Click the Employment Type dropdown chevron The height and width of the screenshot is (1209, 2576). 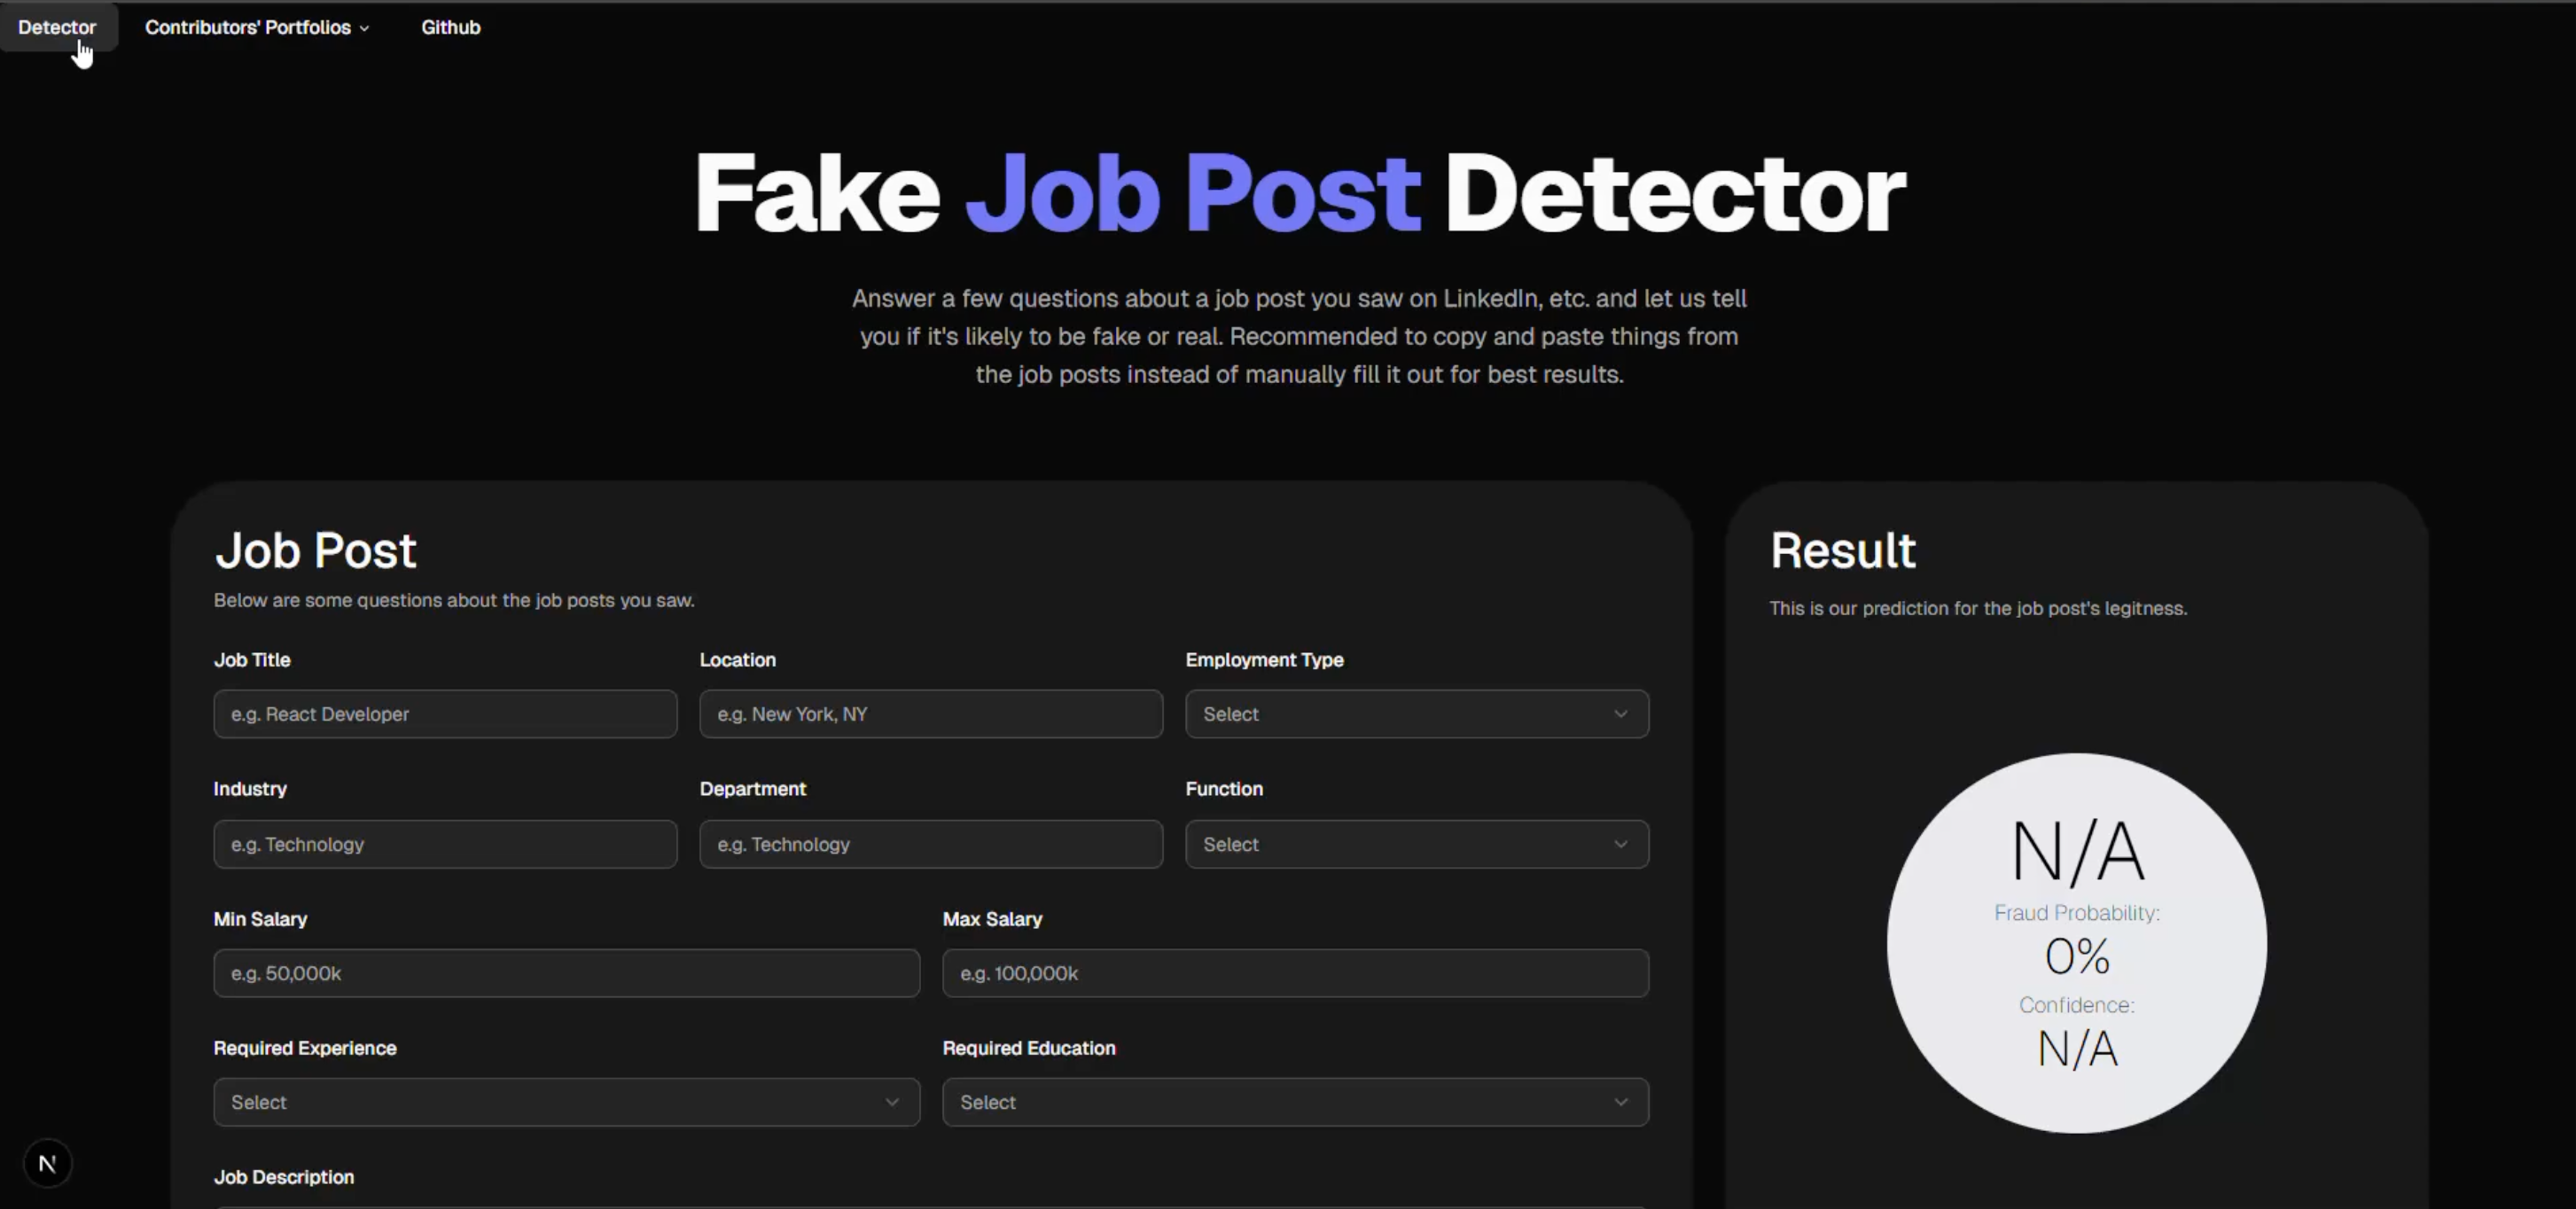pos(1620,714)
